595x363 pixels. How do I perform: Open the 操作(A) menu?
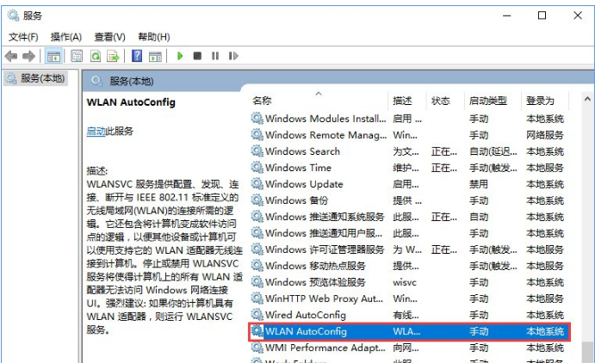click(x=66, y=37)
